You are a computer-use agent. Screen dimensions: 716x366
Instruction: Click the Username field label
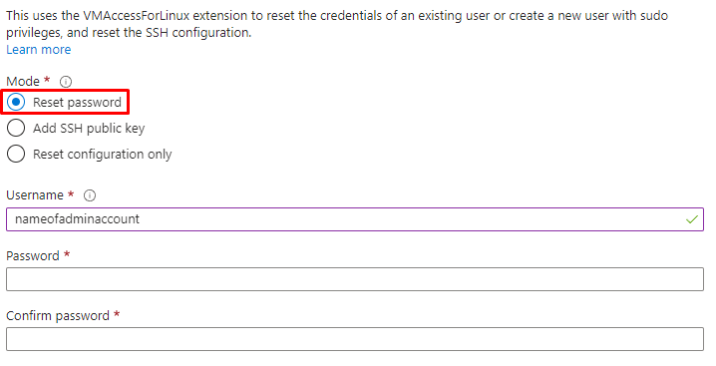35,195
